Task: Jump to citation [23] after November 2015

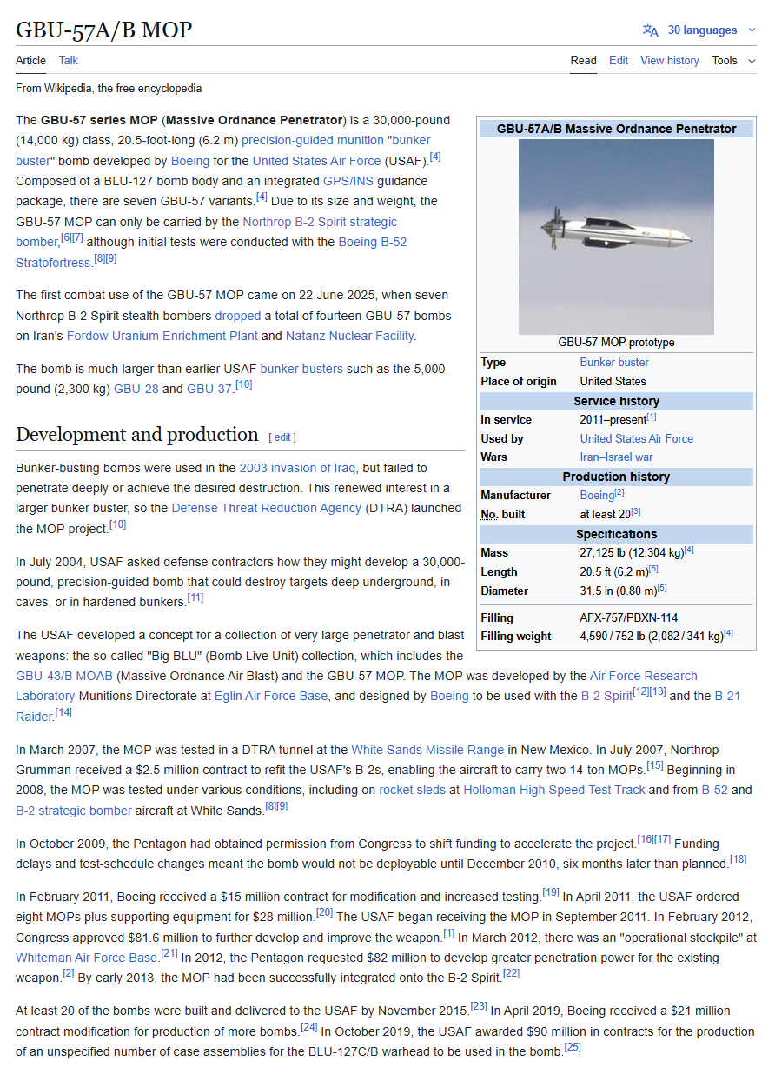Action: [x=479, y=1006]
